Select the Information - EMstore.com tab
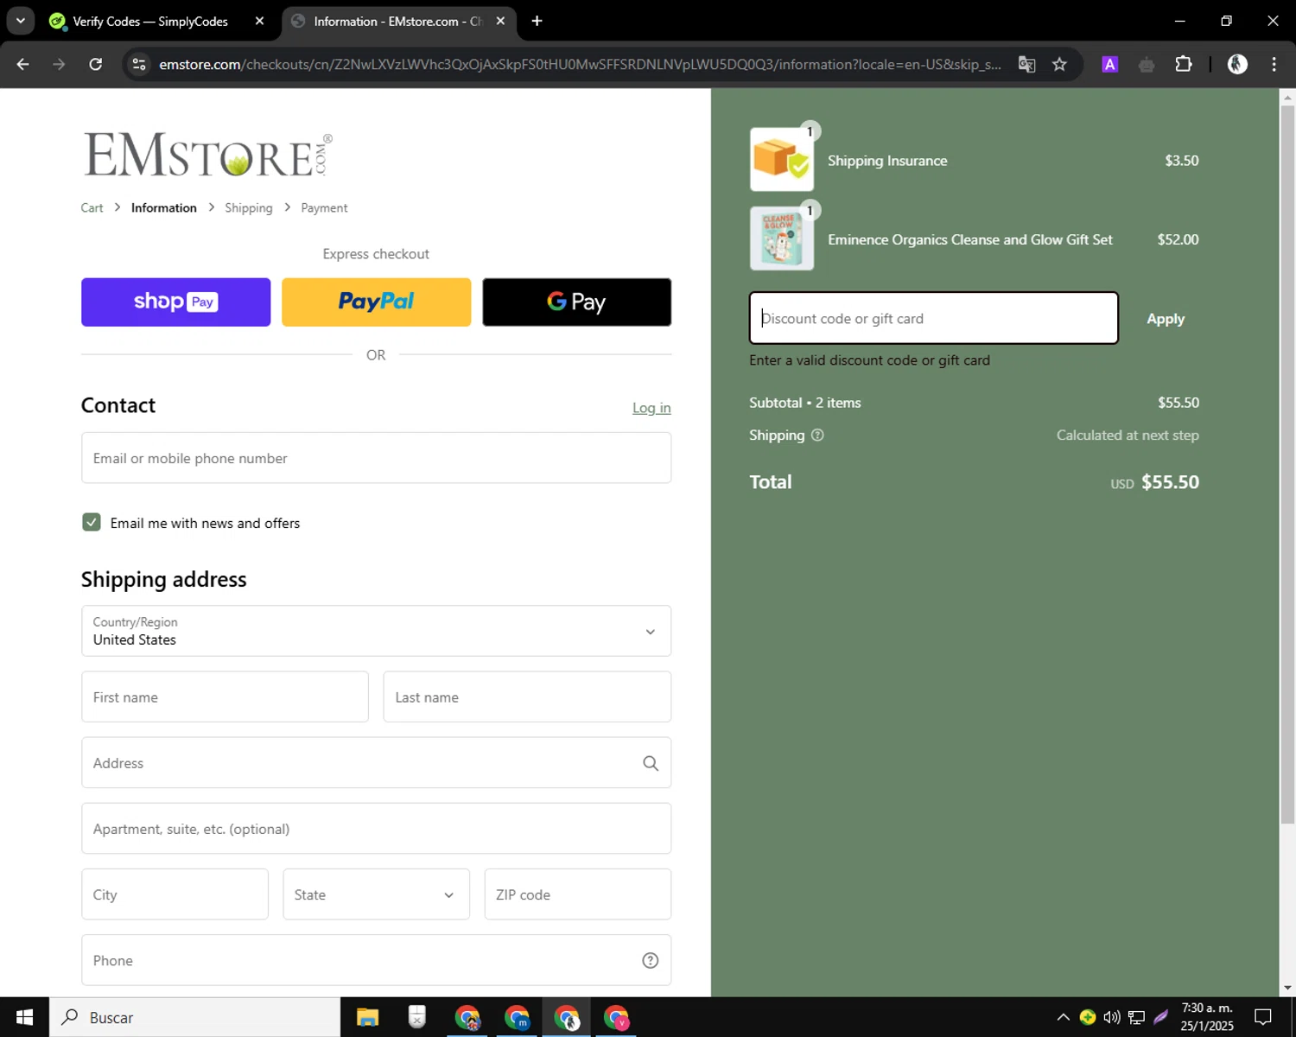The width and height of the screenshot is (1296, 1037). point(398,21)
